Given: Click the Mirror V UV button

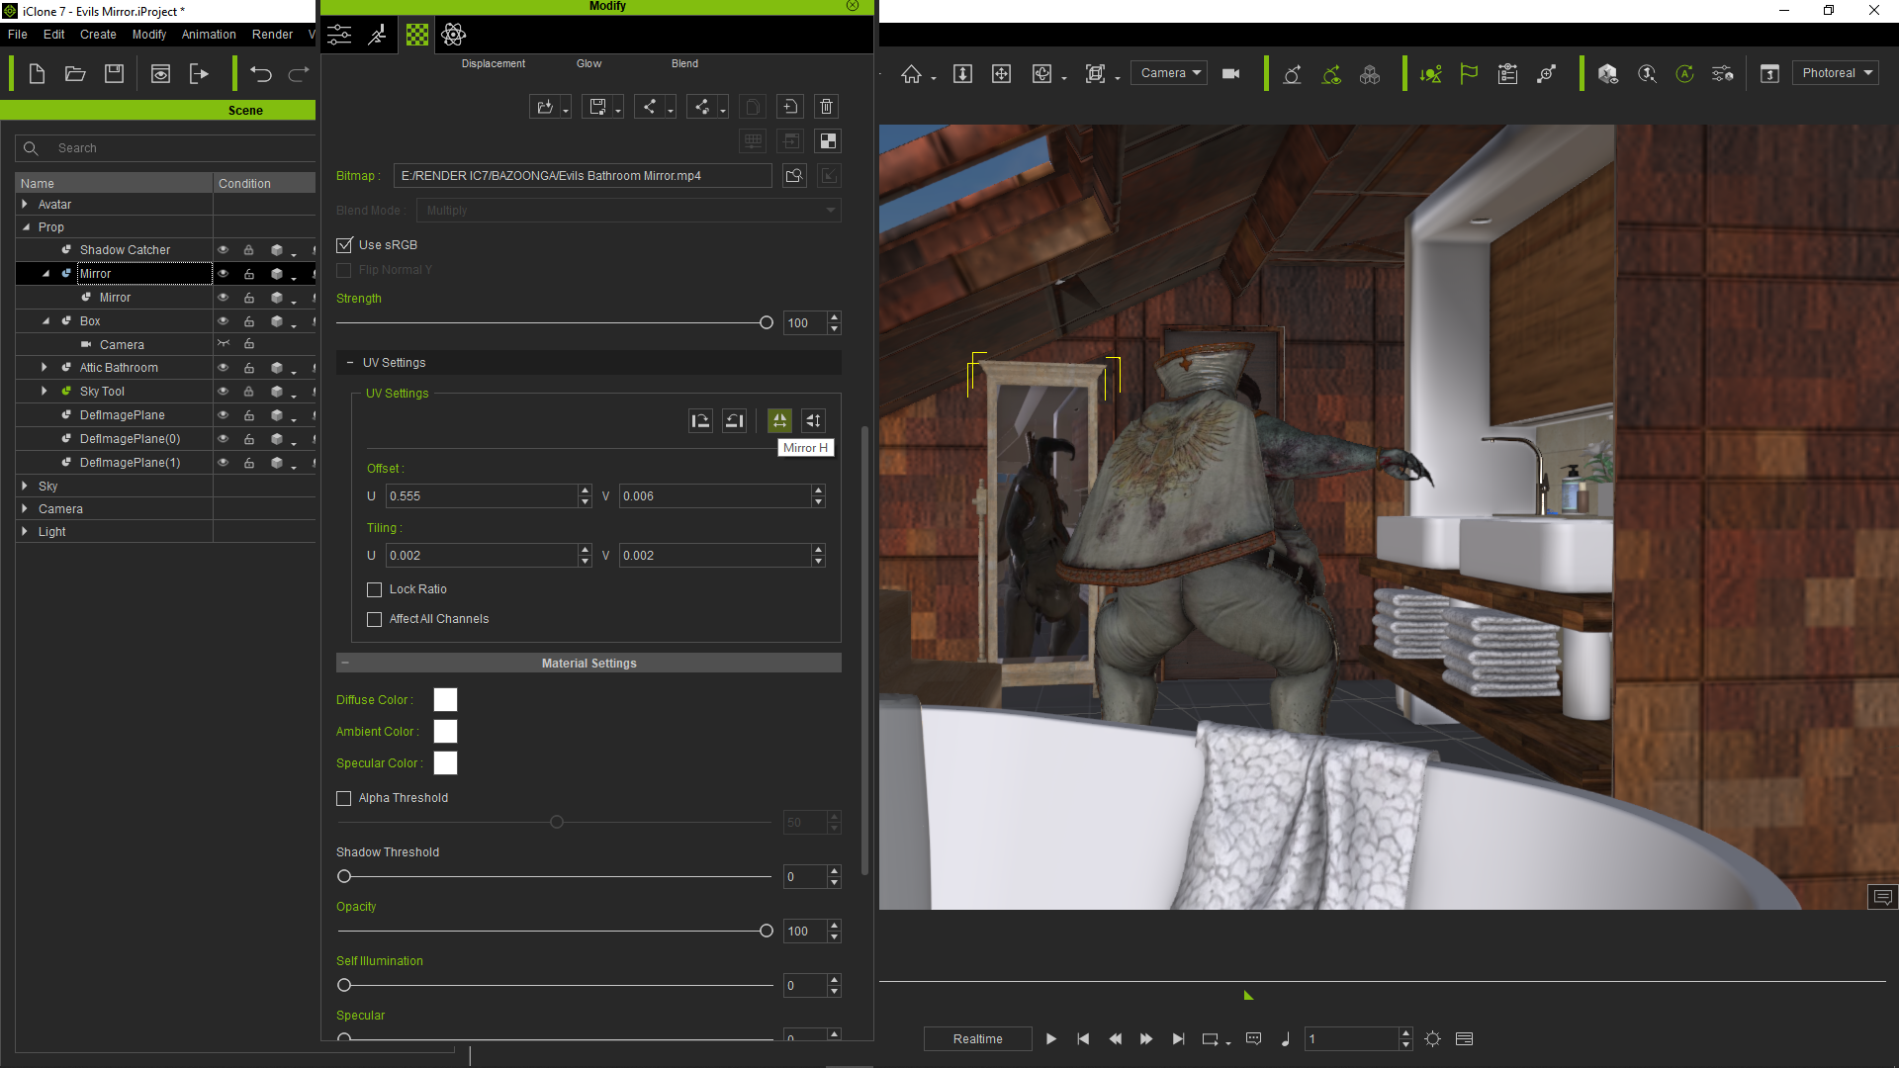Looking at the screenshot, I should tap(813, 421).
